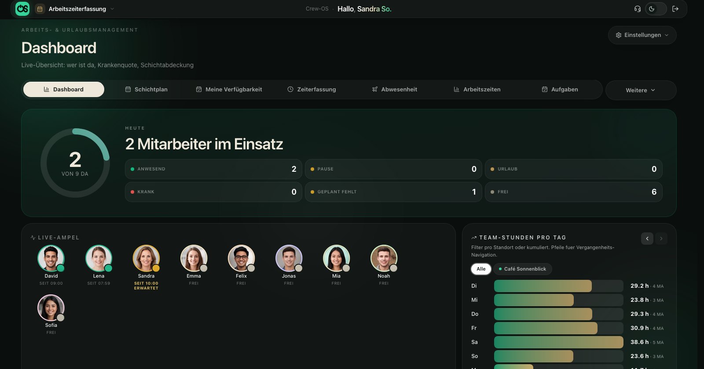The width and height of the screenshot is (704, 369).
Task: Open the Zeiterfassung tab
Action: 312,89
